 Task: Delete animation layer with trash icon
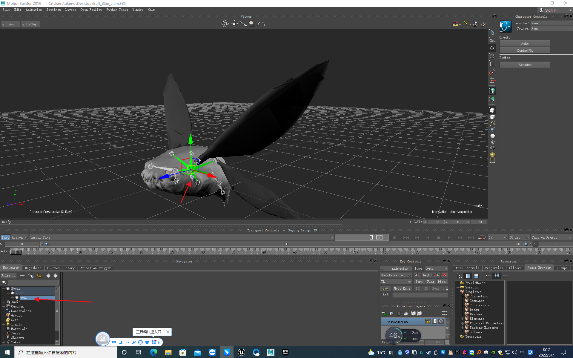point(399,313)
